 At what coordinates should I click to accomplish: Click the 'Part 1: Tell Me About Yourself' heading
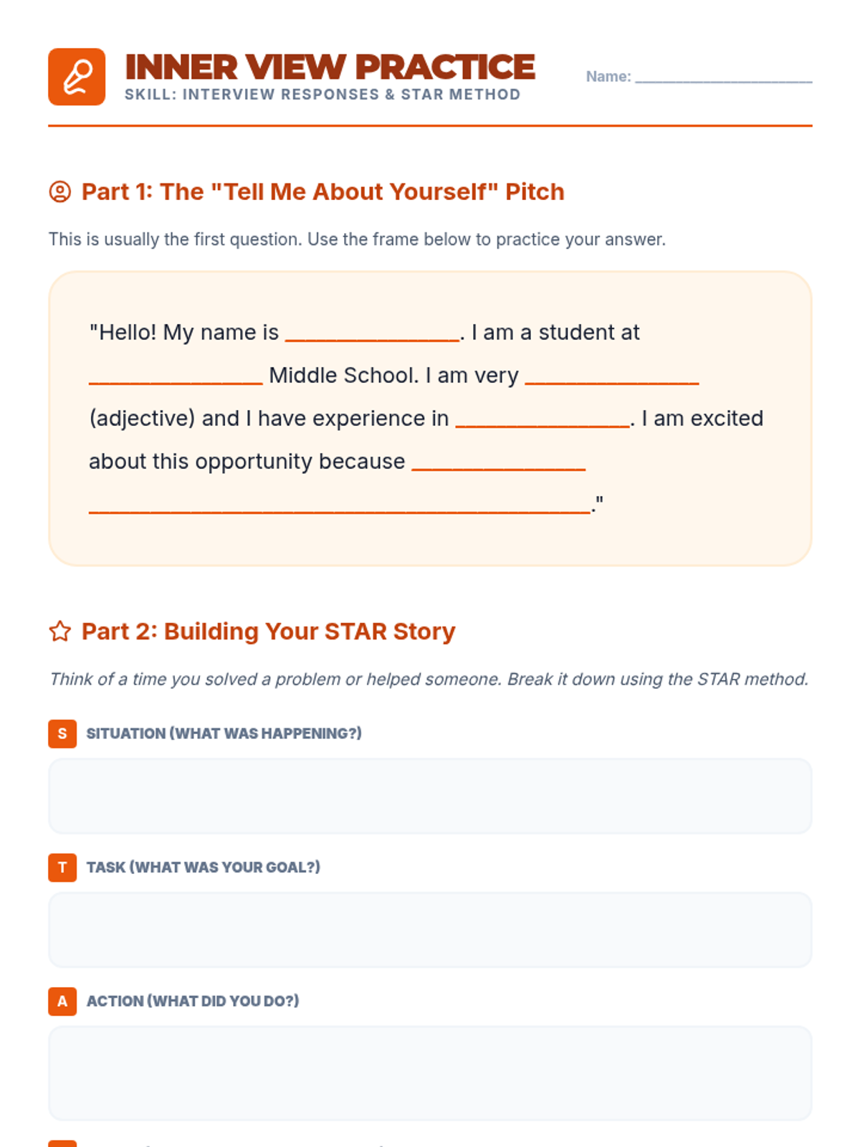click(x=323, y=192)
